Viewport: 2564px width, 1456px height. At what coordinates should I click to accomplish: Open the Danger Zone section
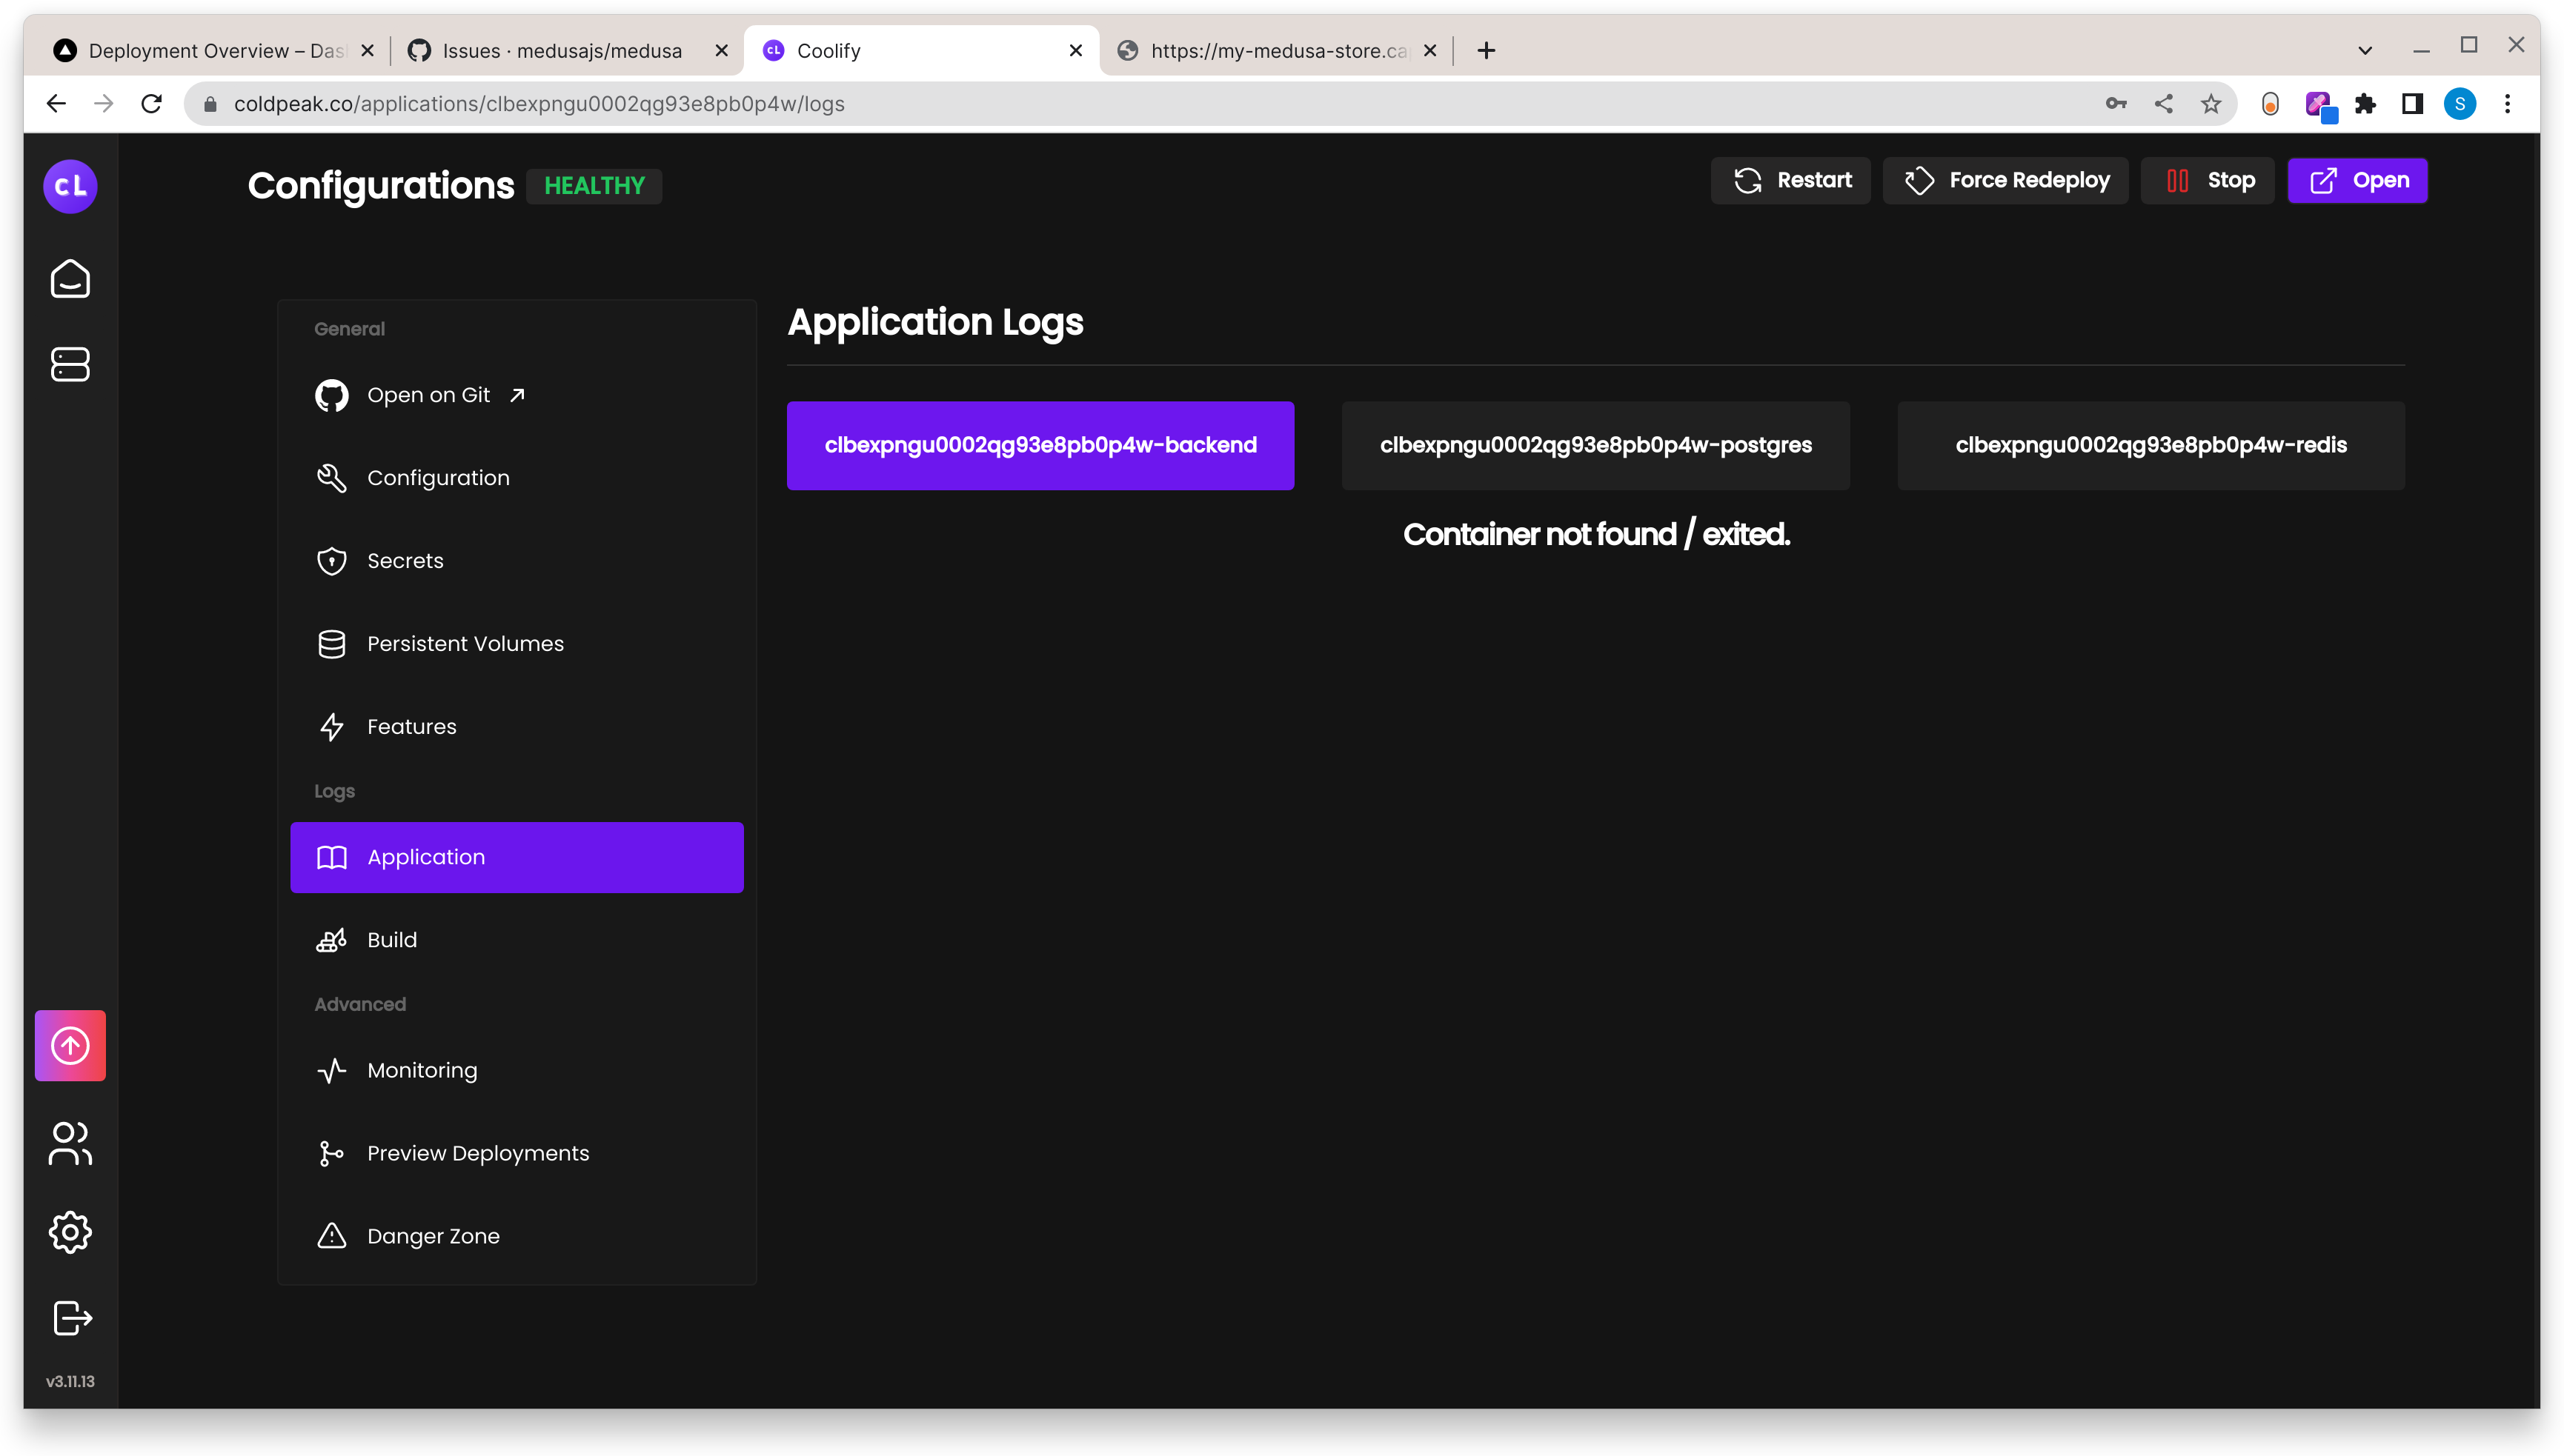(432, 1235)
